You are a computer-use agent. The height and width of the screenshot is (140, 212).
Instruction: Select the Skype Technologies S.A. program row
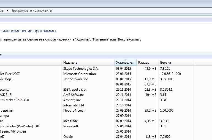[81, 69]
